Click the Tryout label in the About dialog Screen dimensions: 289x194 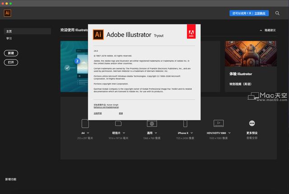tap(158, 36)
